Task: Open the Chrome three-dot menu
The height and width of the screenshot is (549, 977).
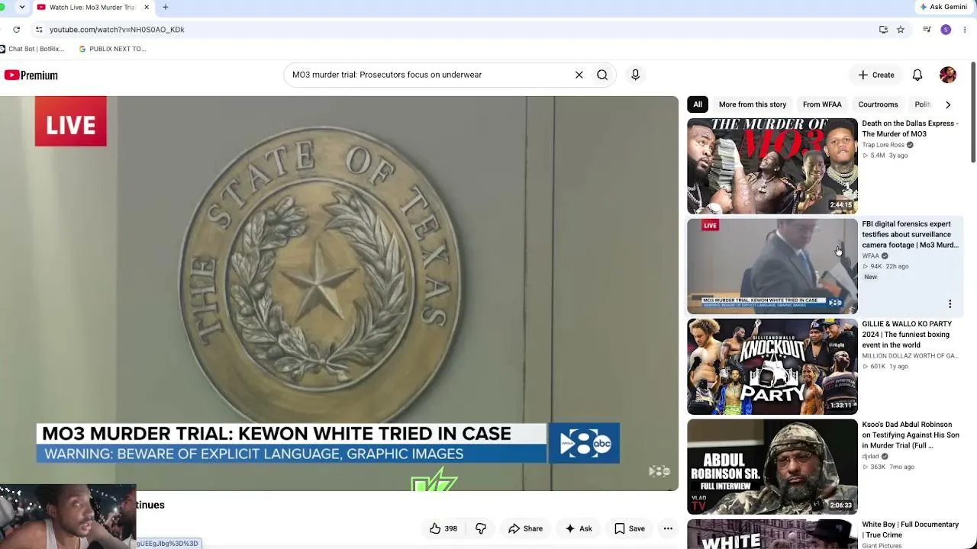Action: 965,30
